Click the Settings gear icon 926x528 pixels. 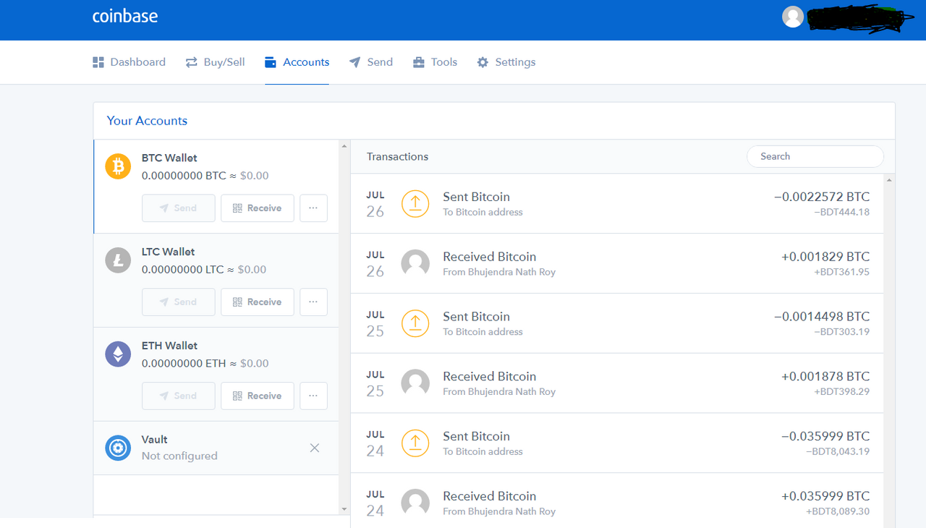(483, 62)
